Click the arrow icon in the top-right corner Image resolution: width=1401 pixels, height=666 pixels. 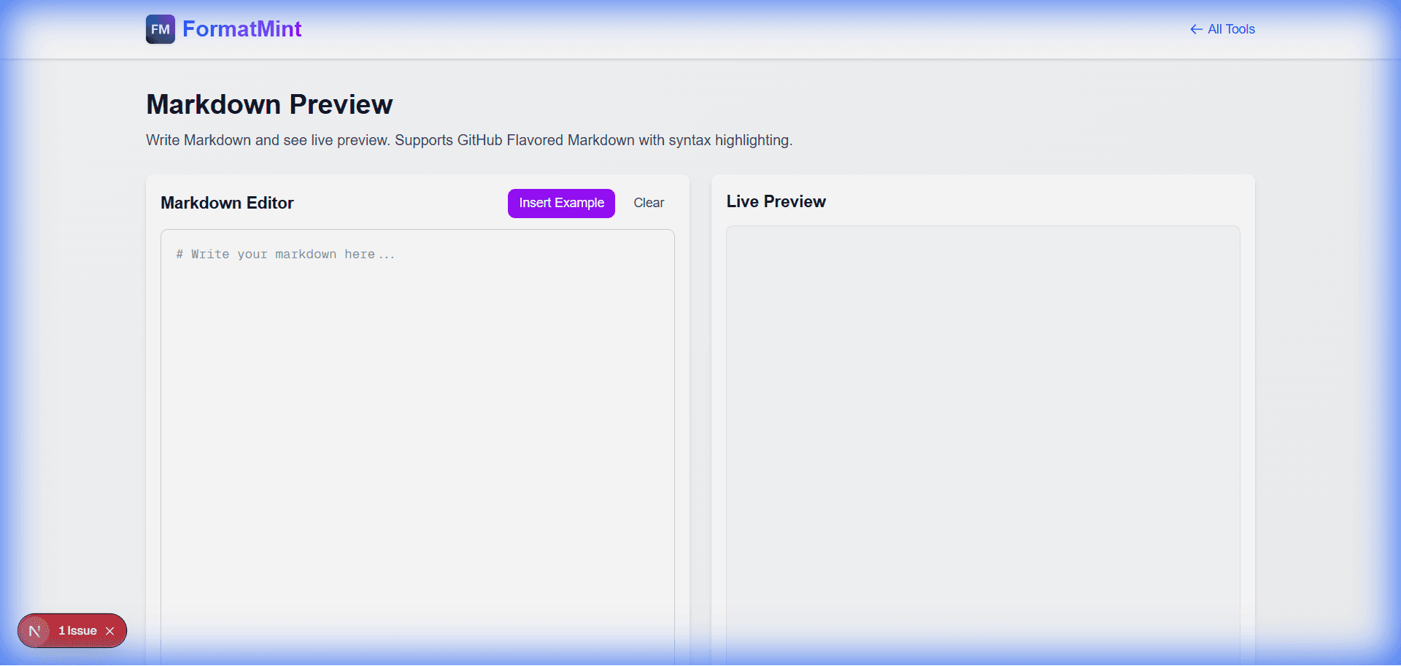(1195, 29)
